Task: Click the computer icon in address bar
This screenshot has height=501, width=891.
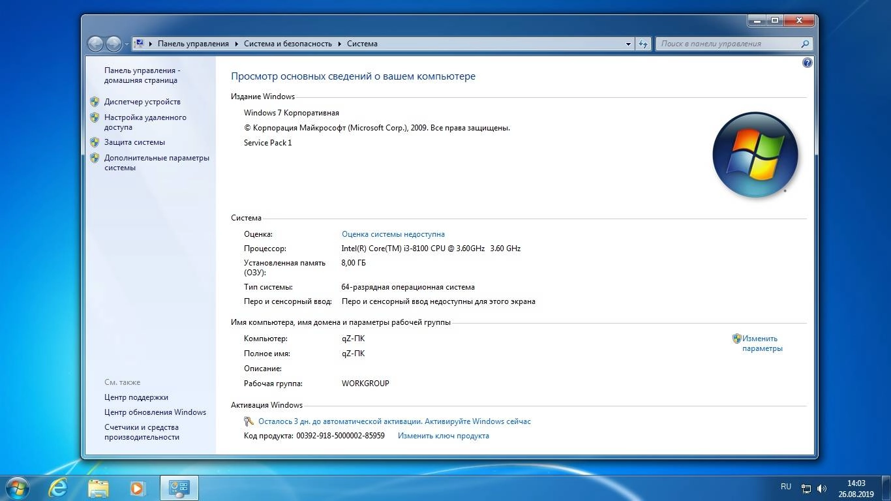Action: (139, 44)
